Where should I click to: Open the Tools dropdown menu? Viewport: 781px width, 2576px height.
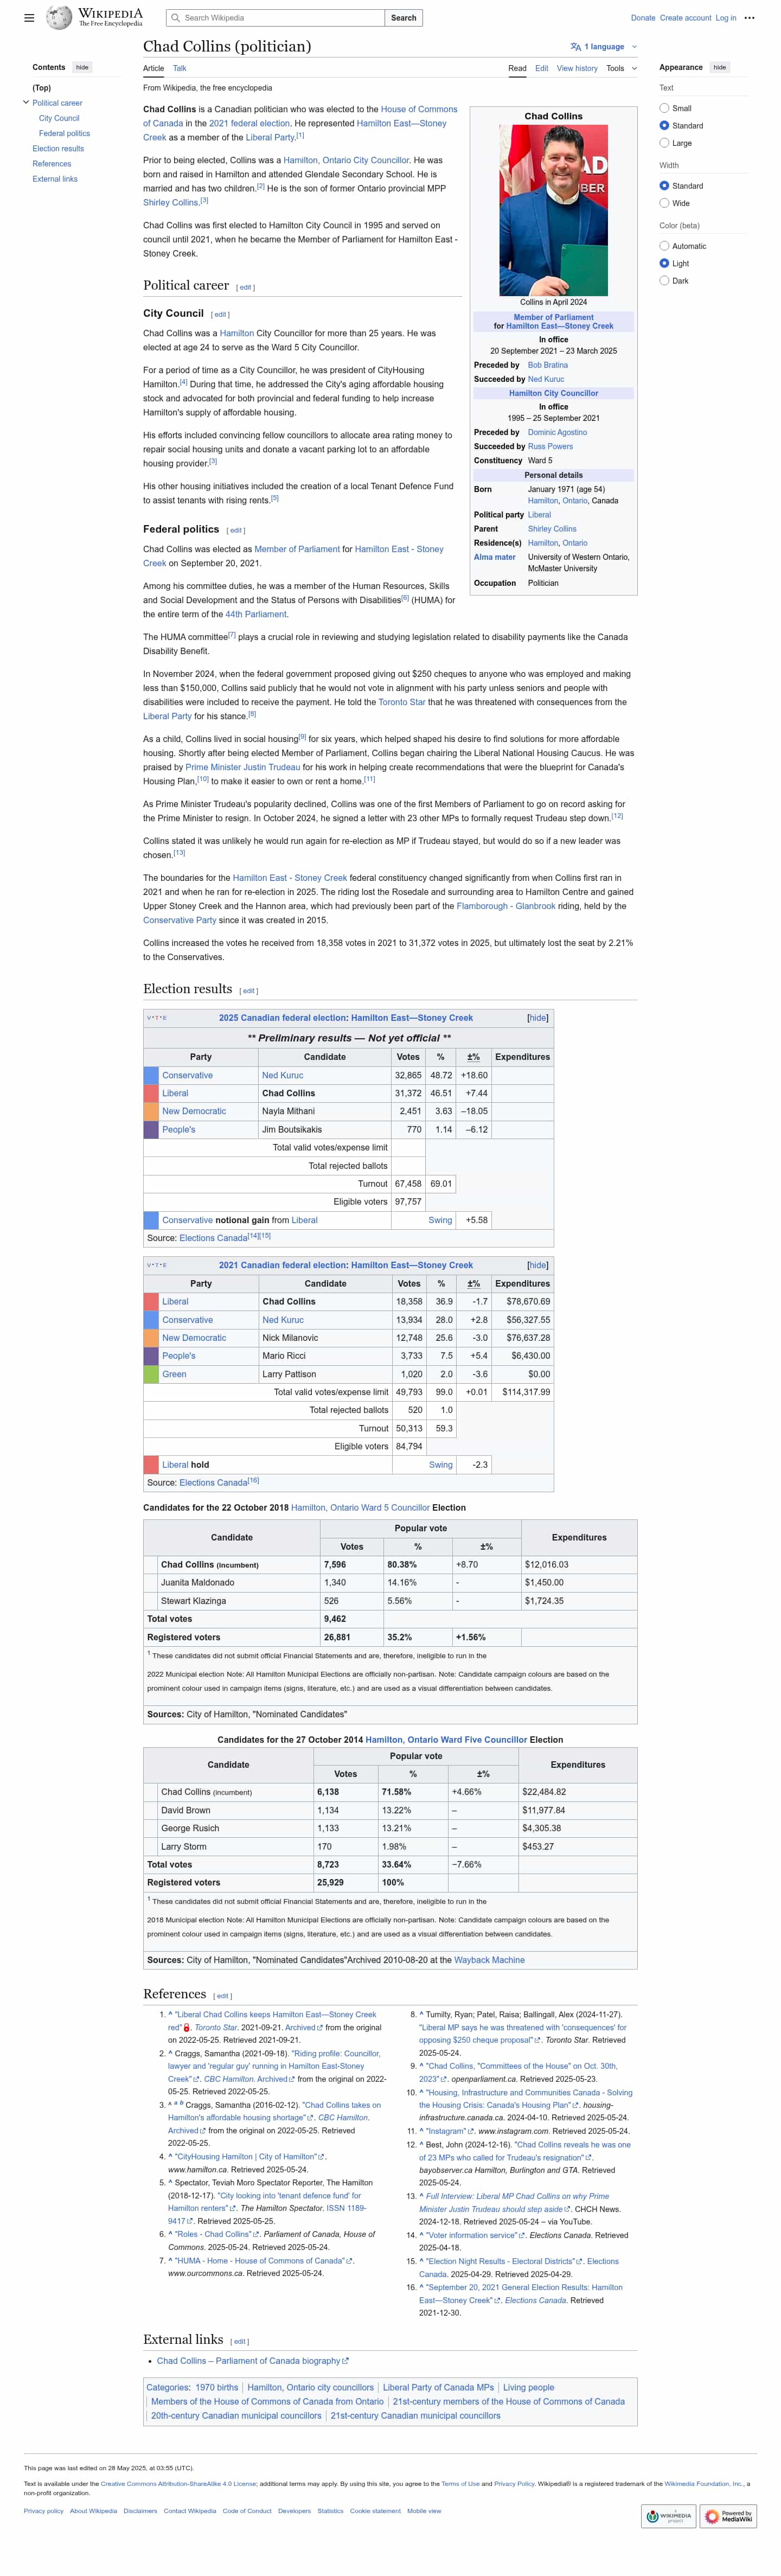[x=620, y=69]
